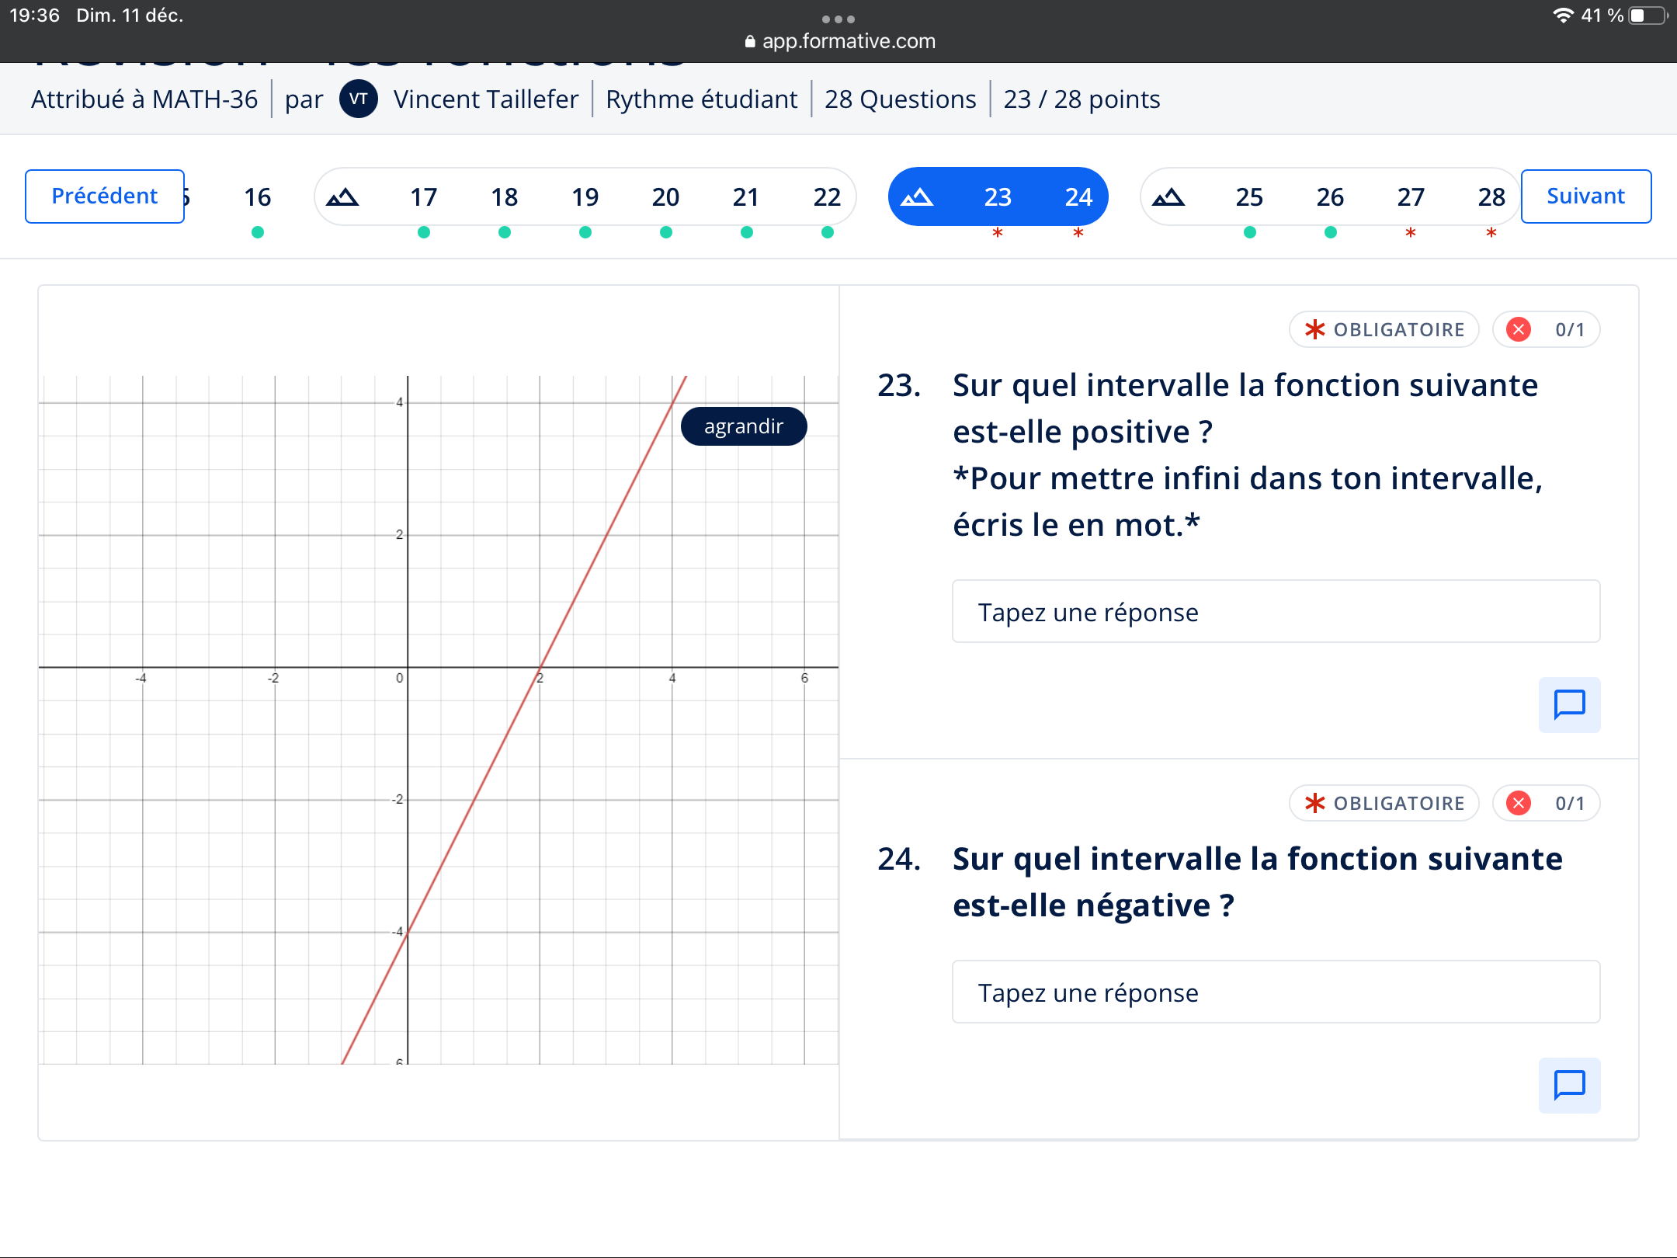Click the image icon before question 25
Screen dimensions: 1677x1258
(1168, 197)
